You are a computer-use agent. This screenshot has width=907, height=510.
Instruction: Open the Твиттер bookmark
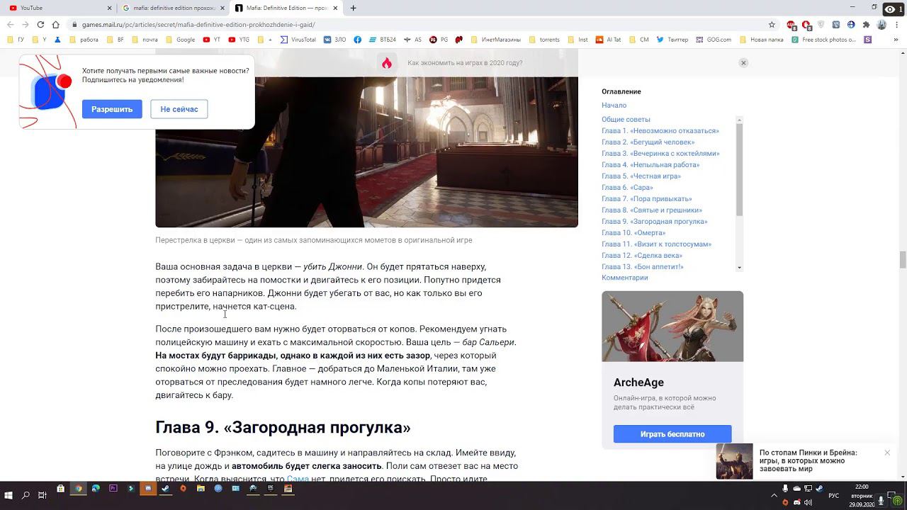(x=672, y=40)
